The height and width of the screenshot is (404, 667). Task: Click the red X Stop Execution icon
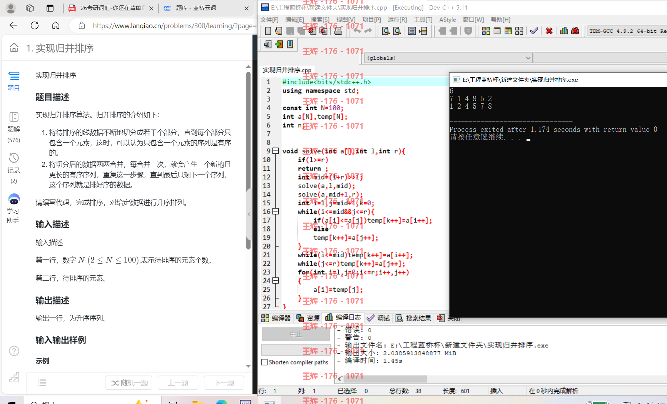pos(549,31)
